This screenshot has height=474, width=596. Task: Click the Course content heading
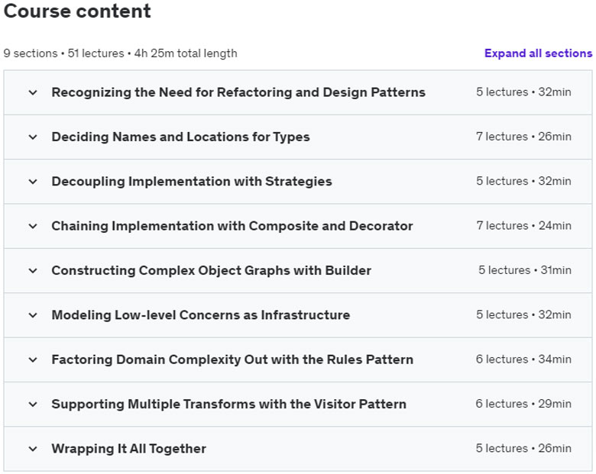[77, 11]
